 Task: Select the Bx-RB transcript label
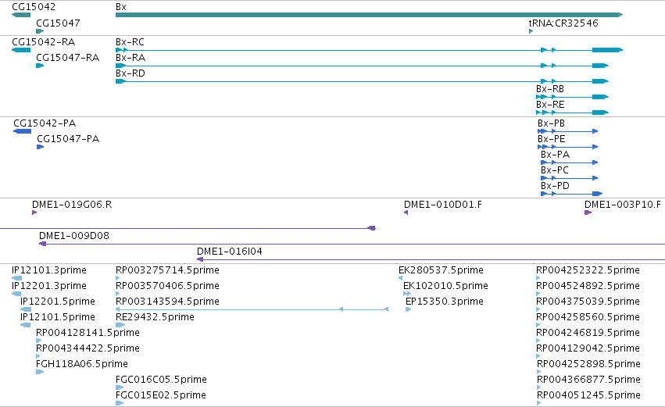point(550,89)
